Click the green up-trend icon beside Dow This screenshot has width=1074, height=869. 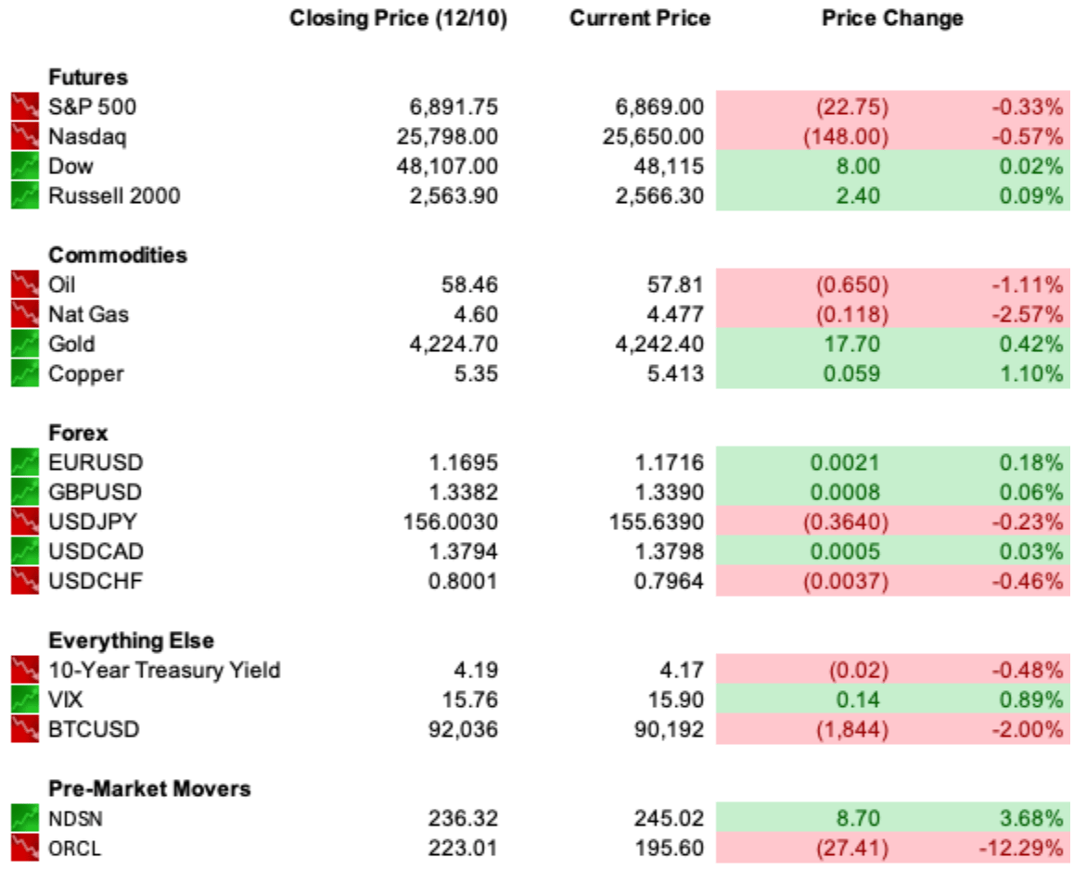[x=25, y=166]
